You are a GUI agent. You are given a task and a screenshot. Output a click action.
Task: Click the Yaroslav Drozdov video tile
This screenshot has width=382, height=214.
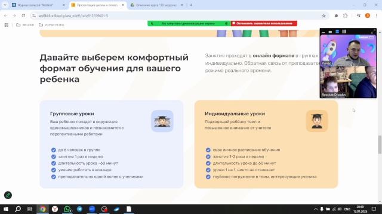pos(348,82)
